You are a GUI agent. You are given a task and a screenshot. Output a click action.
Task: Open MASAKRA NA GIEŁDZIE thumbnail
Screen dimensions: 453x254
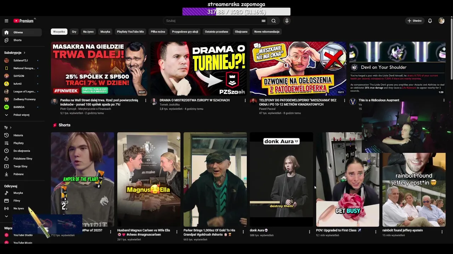99,69
